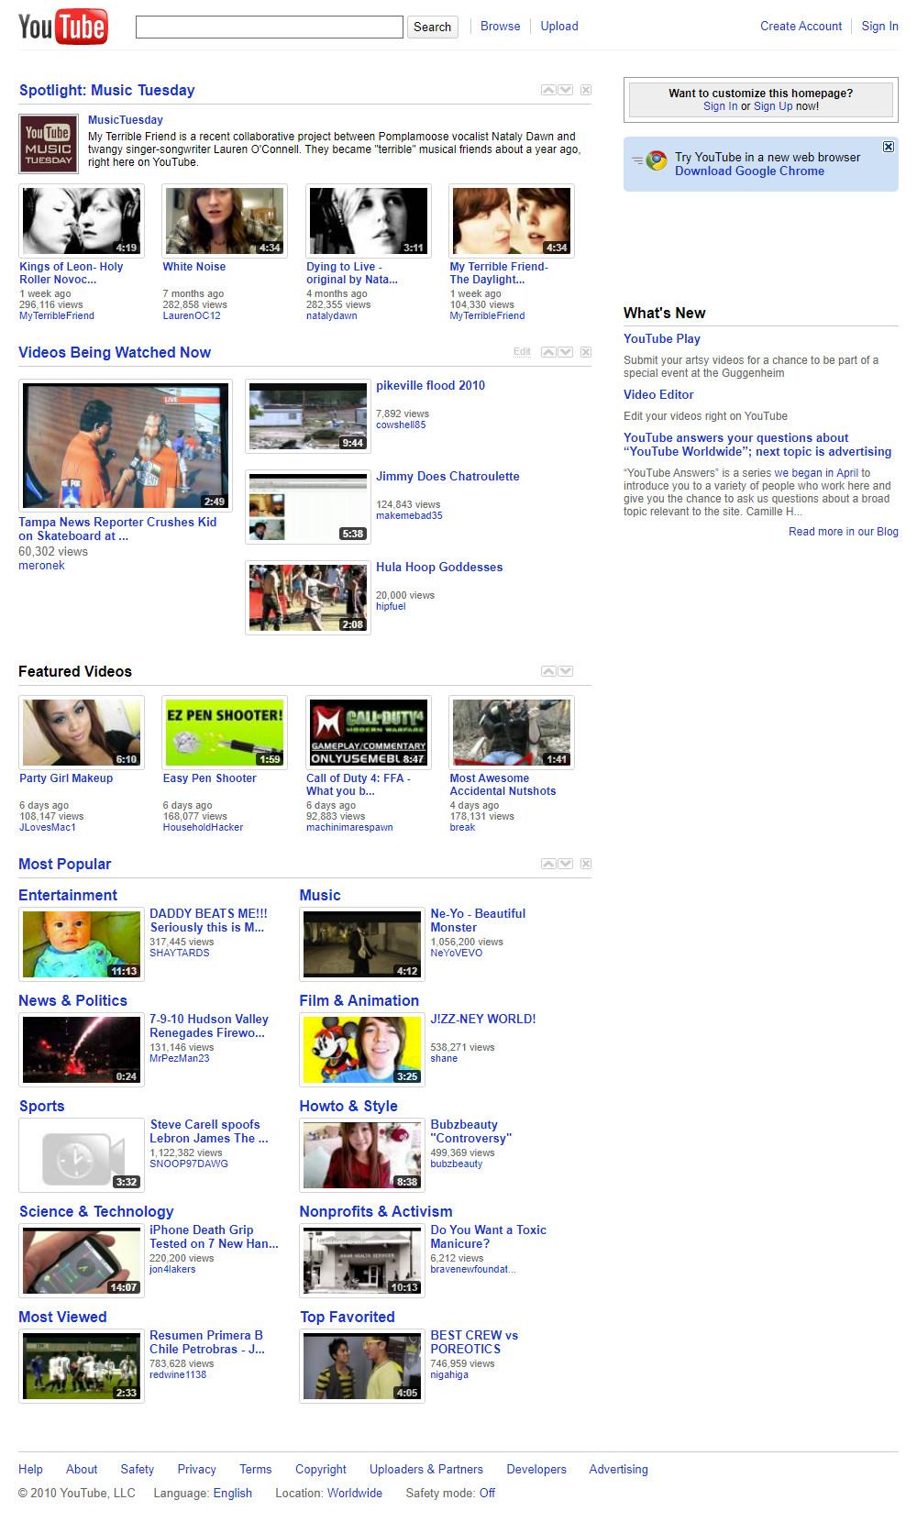Open the MusicTuesday channel avatar
This screenshot has height=1522, width=917.
point(49,144)
